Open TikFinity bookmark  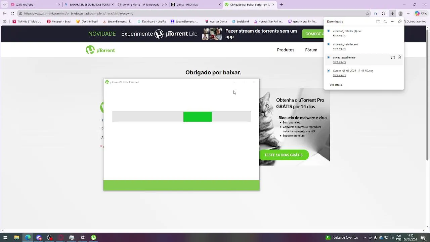[27, 22]
